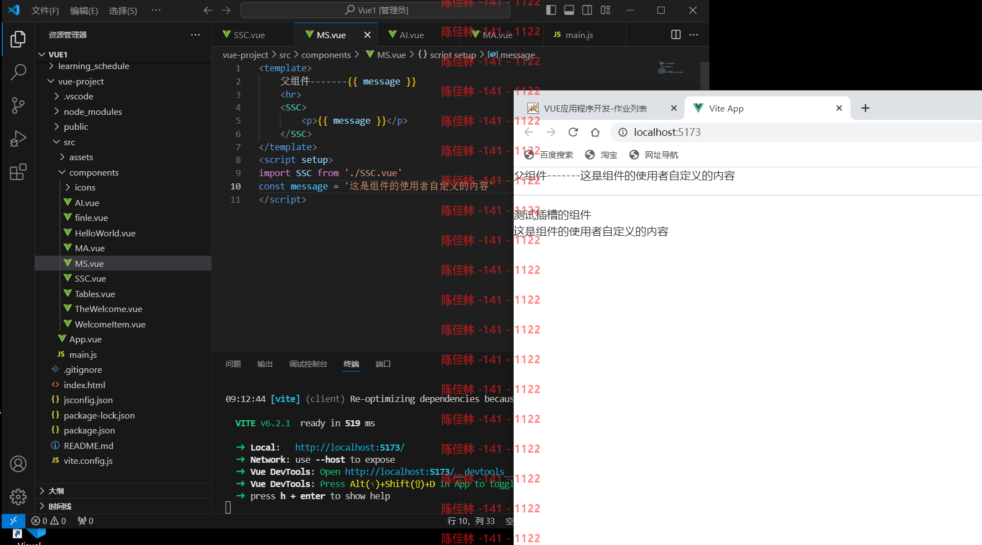Open the Source Control view

click(x=18, y=105)
